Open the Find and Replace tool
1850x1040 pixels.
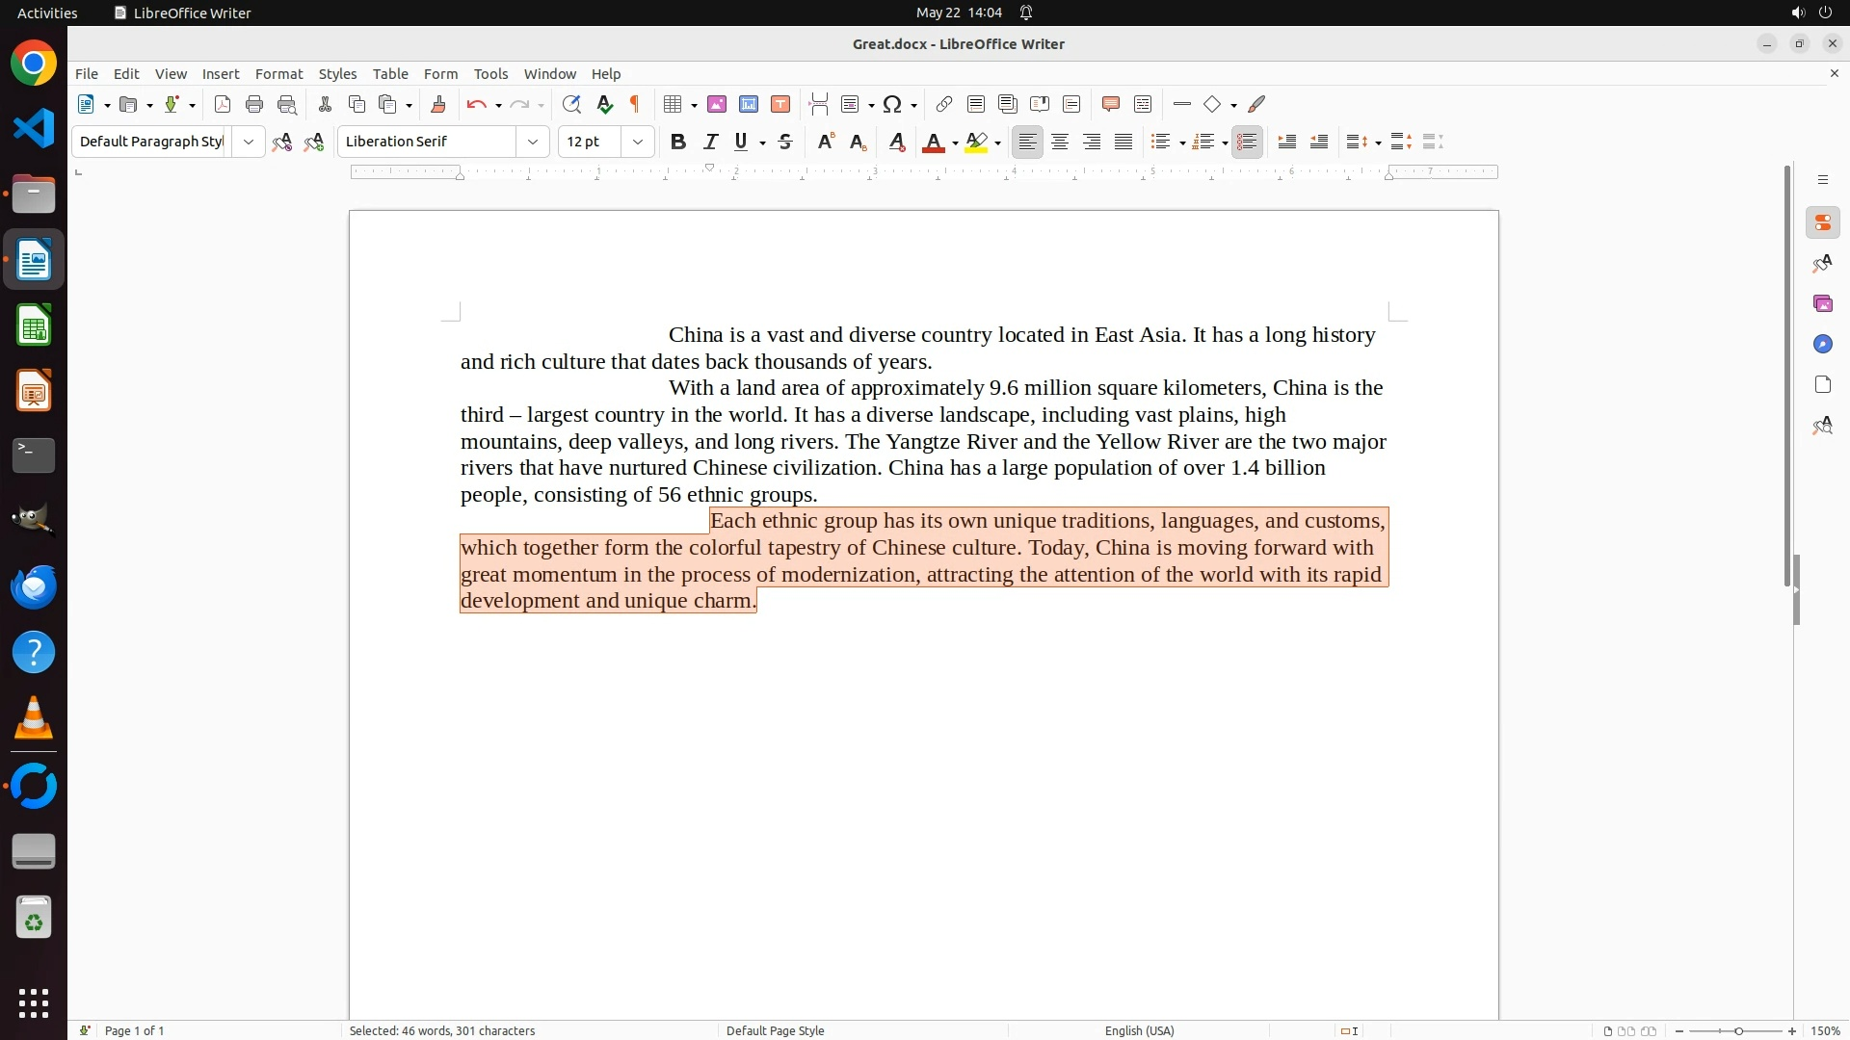pos(571,104)
